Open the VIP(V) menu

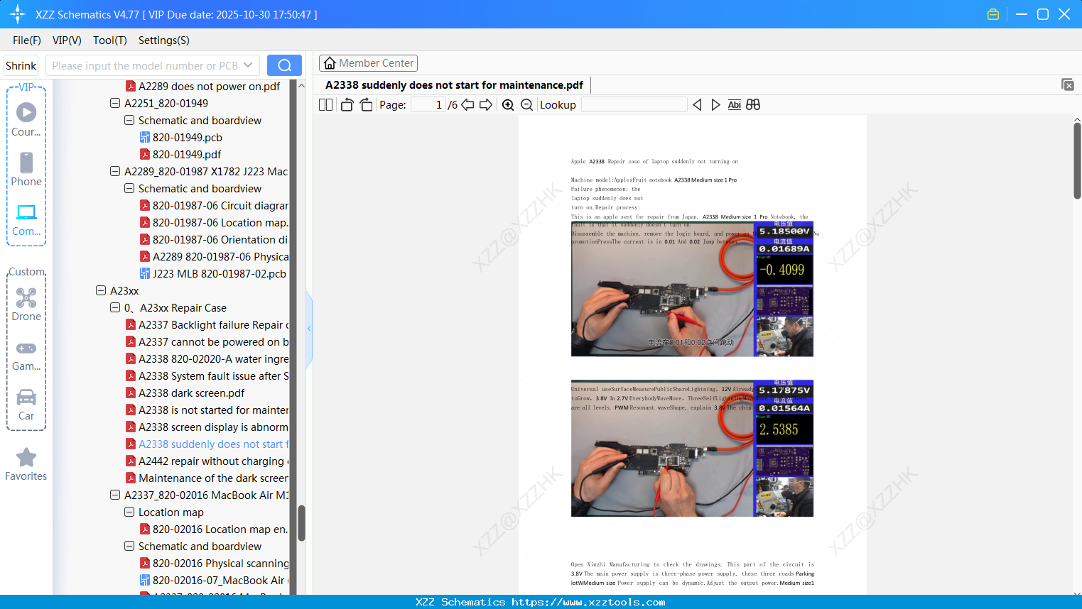(x=67, y=40)
